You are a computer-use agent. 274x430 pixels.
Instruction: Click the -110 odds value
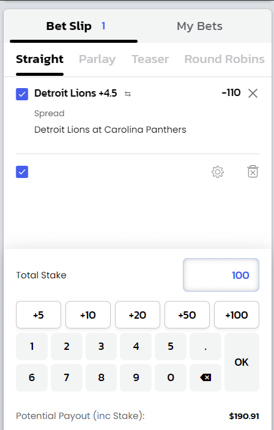tap(231, 93)
